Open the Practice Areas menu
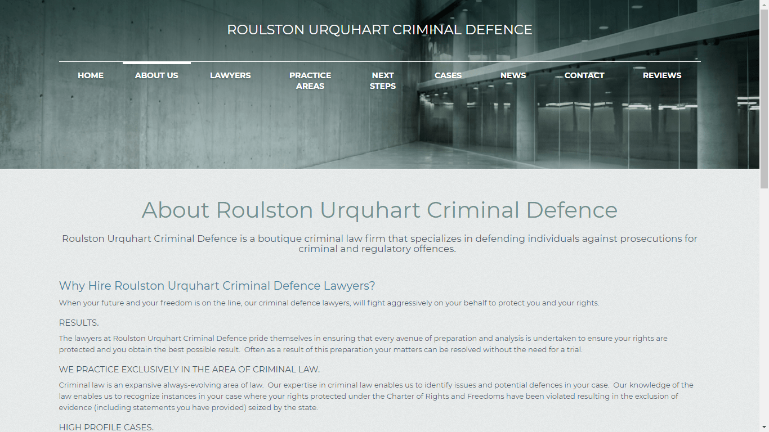This screenshot has width=769, height=432. 310,80
